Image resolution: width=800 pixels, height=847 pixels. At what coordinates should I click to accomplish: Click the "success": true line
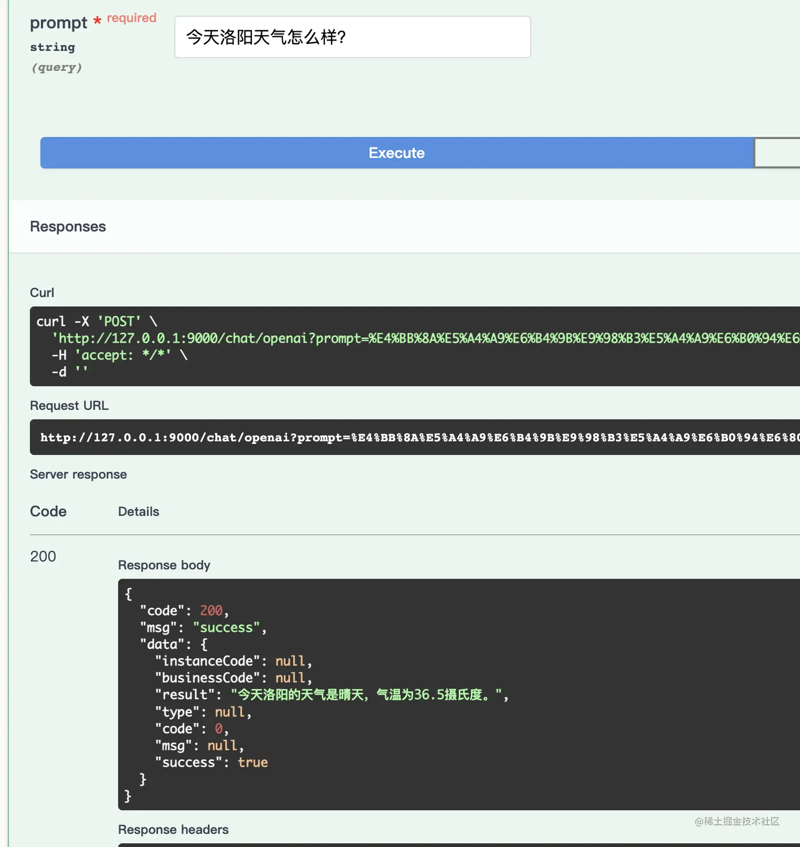point(211,762)
